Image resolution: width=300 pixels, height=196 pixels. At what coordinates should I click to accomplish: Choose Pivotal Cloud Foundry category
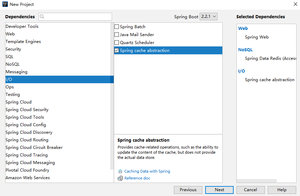[x=58, y=170]
